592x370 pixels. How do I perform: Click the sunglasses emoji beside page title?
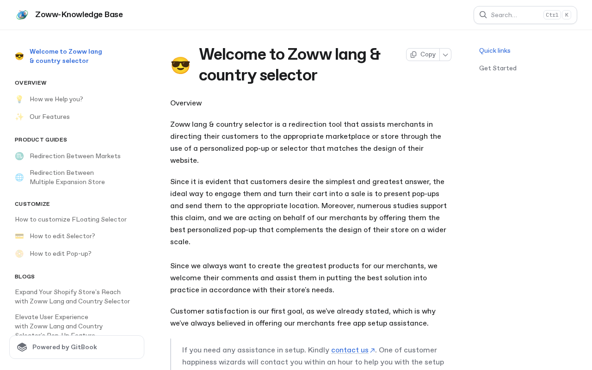tap(180, 65)
